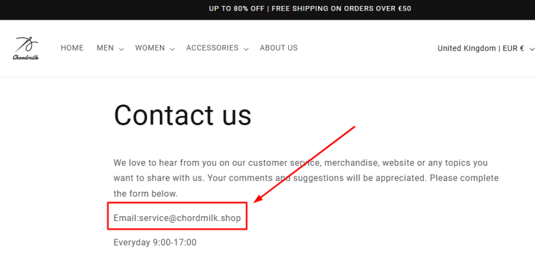
Task: Click the "Email:" label in red box
Action: [x=125, y=218]
